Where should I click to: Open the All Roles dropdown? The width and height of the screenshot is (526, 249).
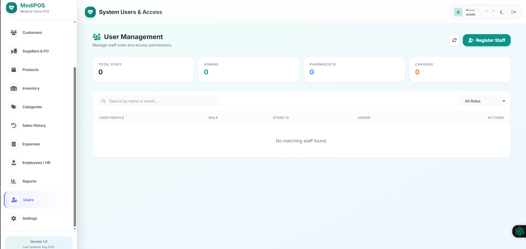tap(483, 101)
